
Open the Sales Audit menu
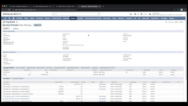[x=146, y=18]
